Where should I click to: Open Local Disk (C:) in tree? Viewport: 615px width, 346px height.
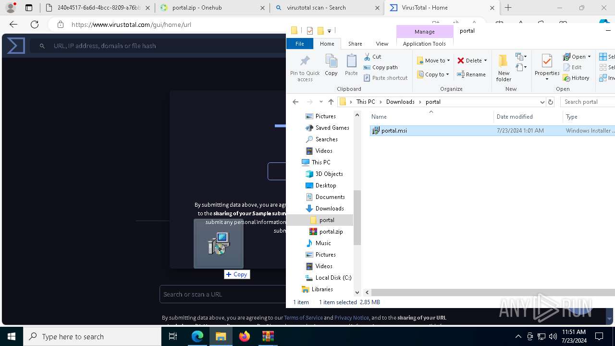pos(333,278)
